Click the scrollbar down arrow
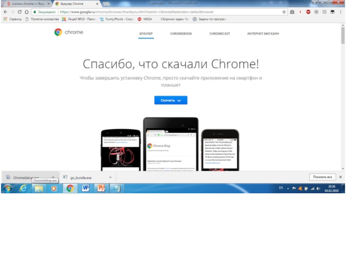The height and width of the screenshot is (261, 348). [343, 169]
